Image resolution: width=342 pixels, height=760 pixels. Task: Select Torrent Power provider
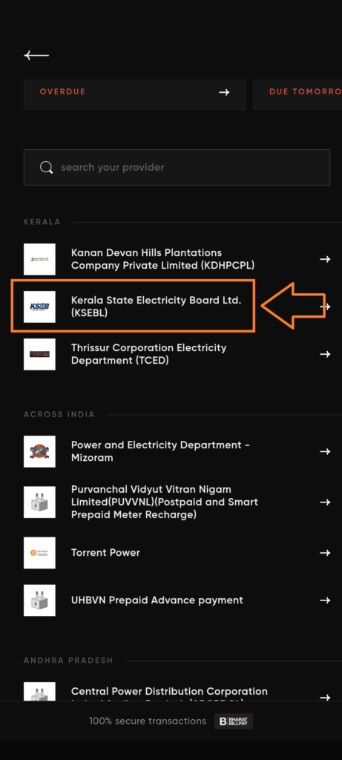point(177,552)
